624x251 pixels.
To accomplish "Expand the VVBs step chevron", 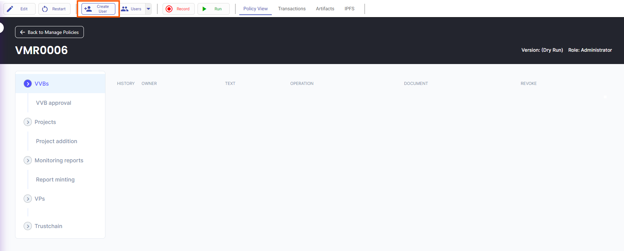I will pos(28,84).
